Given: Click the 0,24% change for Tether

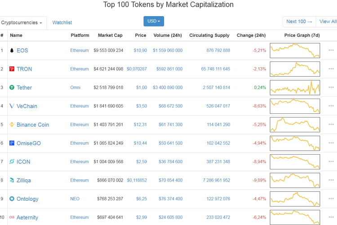Looking at the screenshot, I should [x=260, y=87].
